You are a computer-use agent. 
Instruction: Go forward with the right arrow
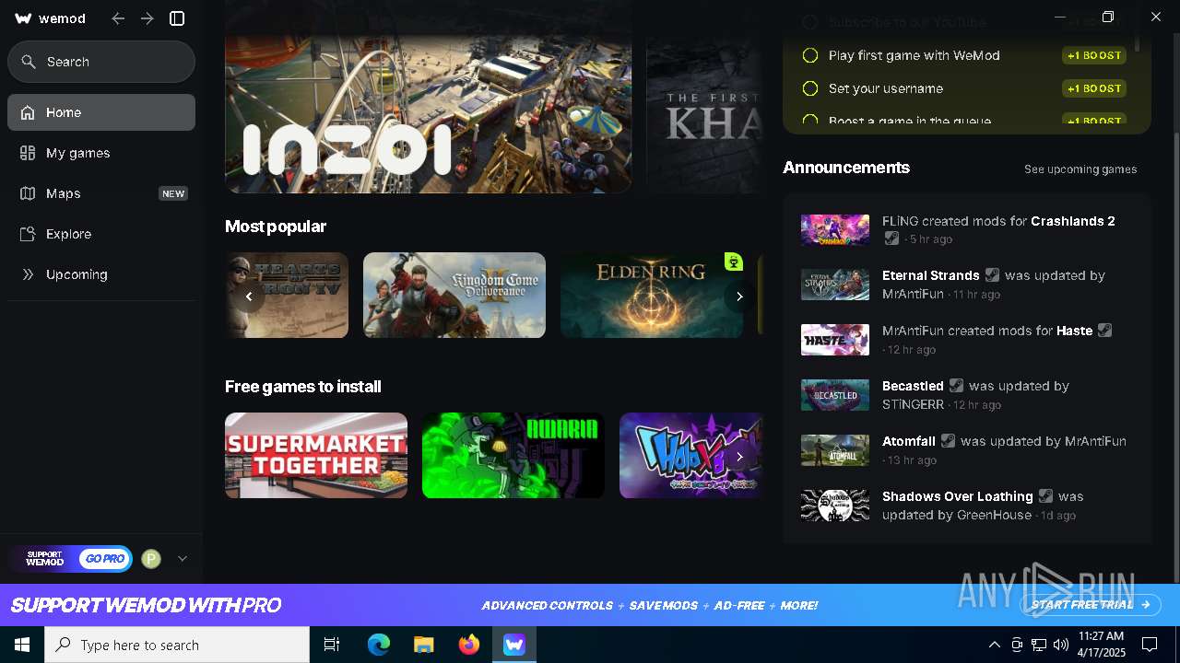pos(147,18)
